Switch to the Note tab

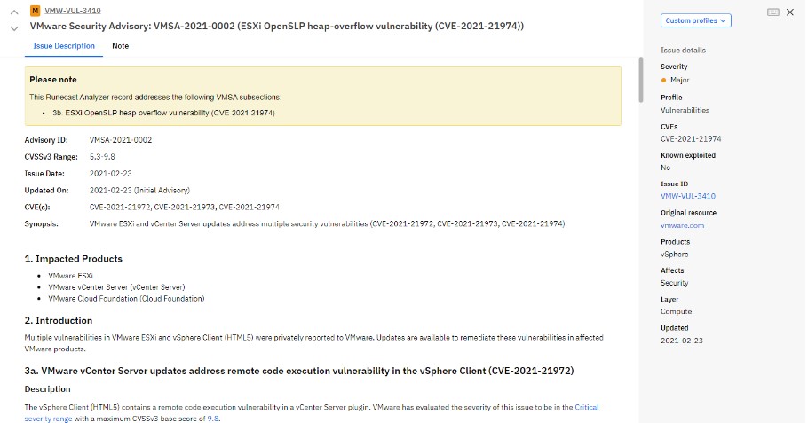tap(121, 46)
